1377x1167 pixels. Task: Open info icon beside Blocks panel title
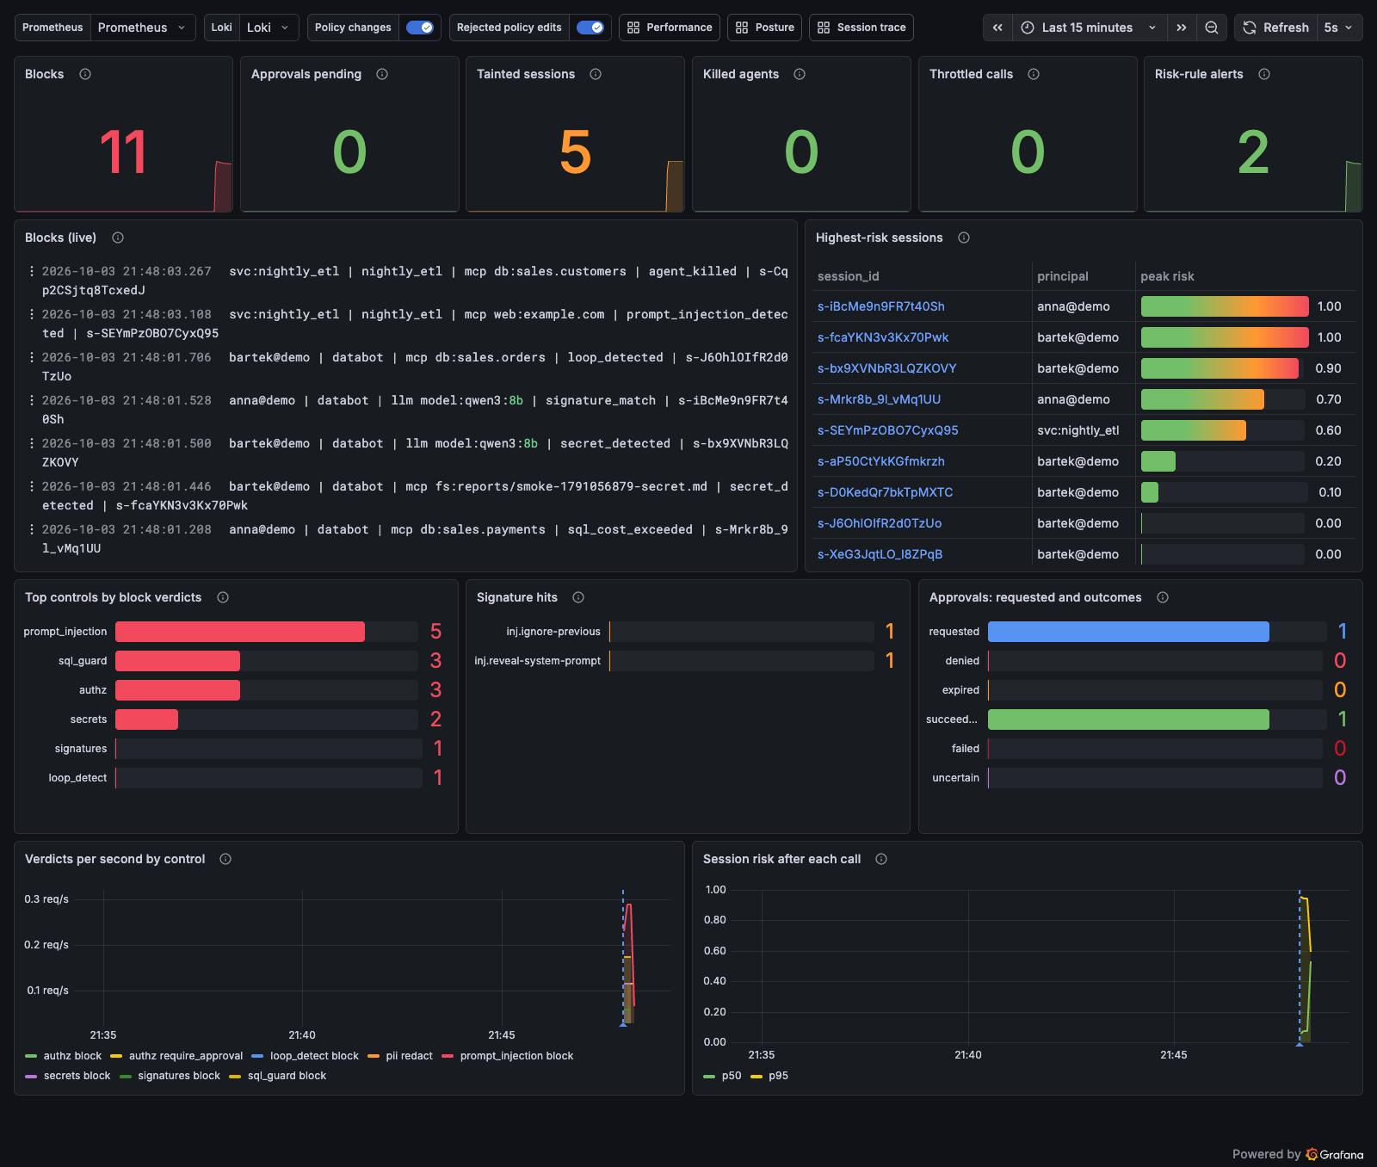coord(85,74)
